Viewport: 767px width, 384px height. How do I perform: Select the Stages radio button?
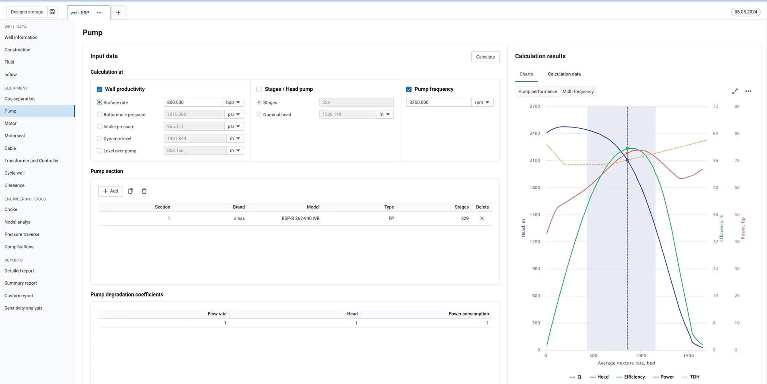[259, 102]
